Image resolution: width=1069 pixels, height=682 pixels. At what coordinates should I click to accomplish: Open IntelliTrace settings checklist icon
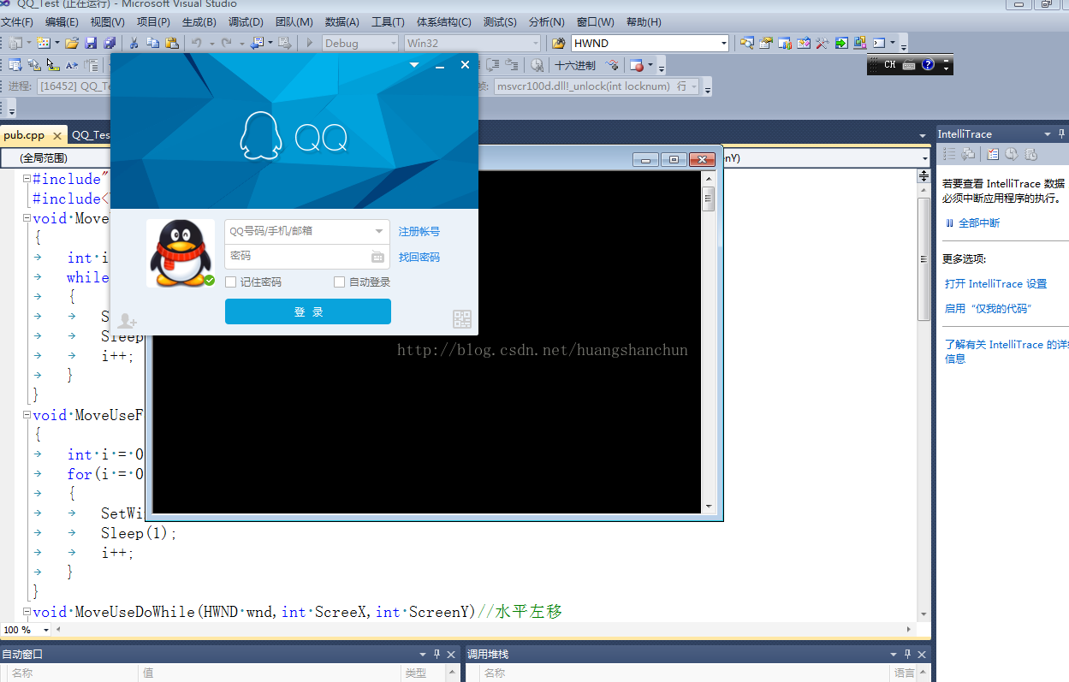click(x=993, y=154)
